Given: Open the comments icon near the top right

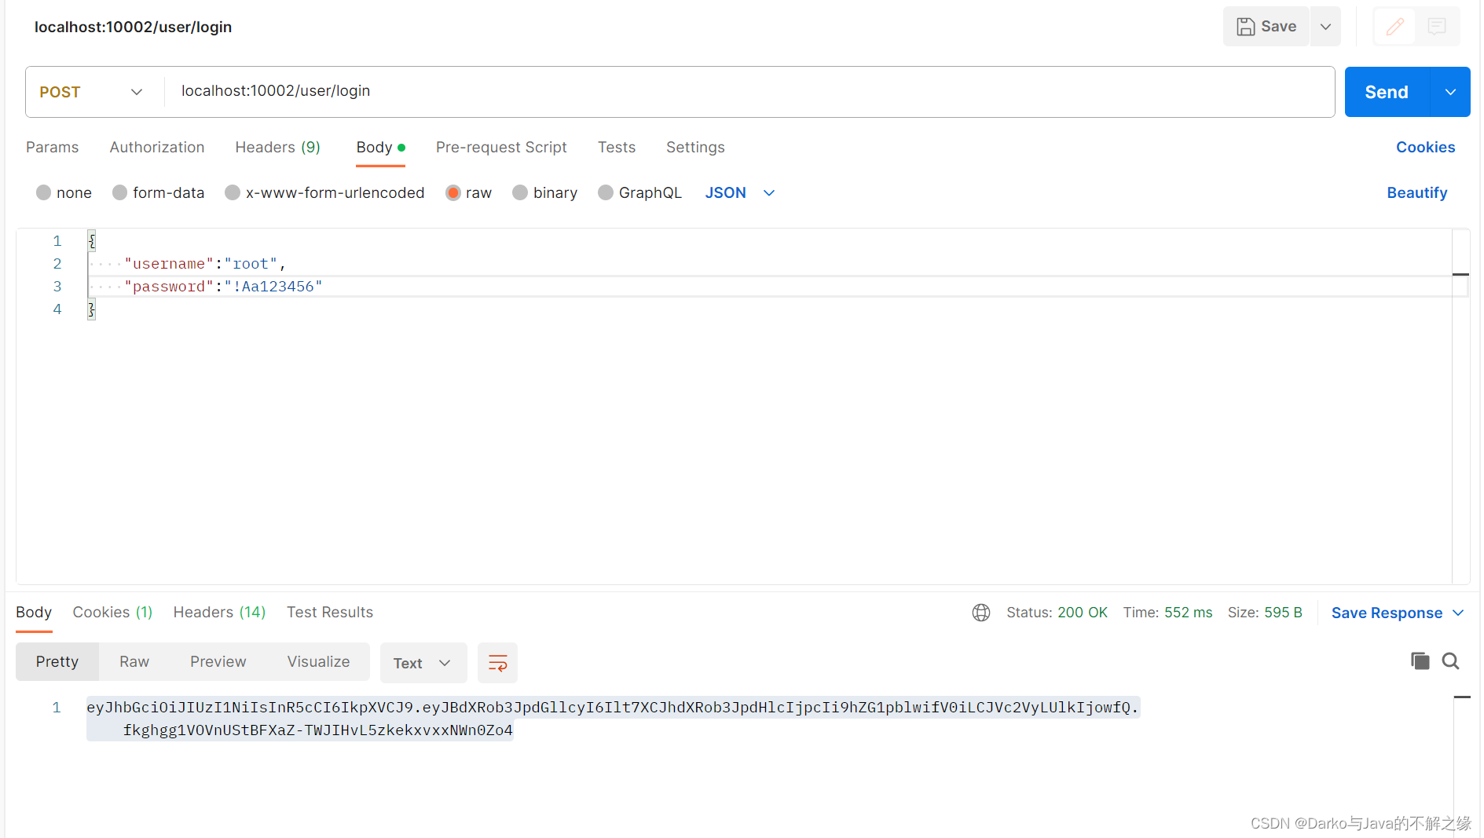Looking at the screenshot, I should point(1437,26).
